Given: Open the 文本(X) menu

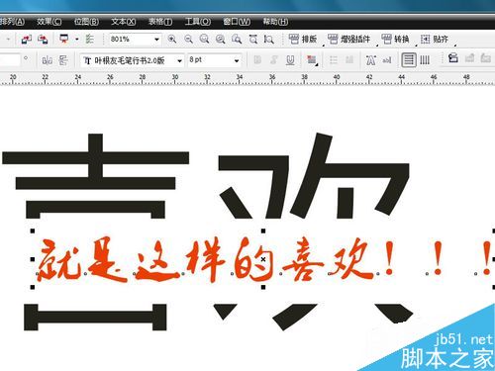Looking at the screenshot, I should click(x=123, y=22).
